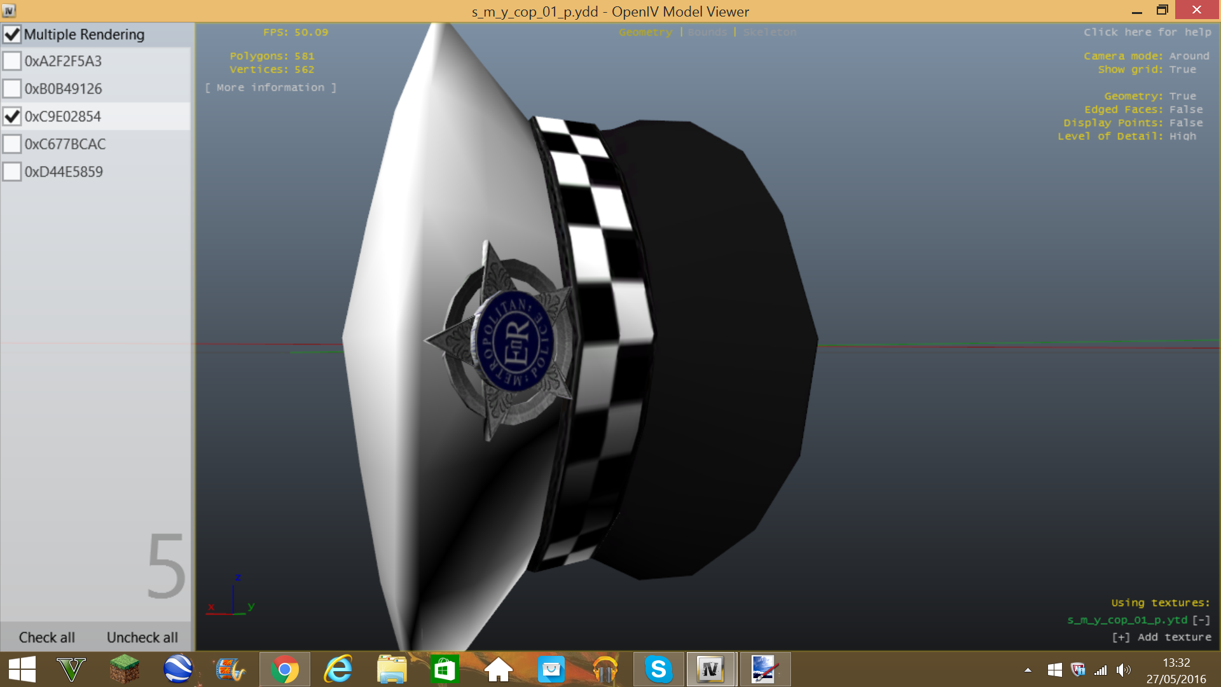Switch to Google Chrome in taskbar
This screenshot has height=687, width=1221.
click(x=284, y=669)
